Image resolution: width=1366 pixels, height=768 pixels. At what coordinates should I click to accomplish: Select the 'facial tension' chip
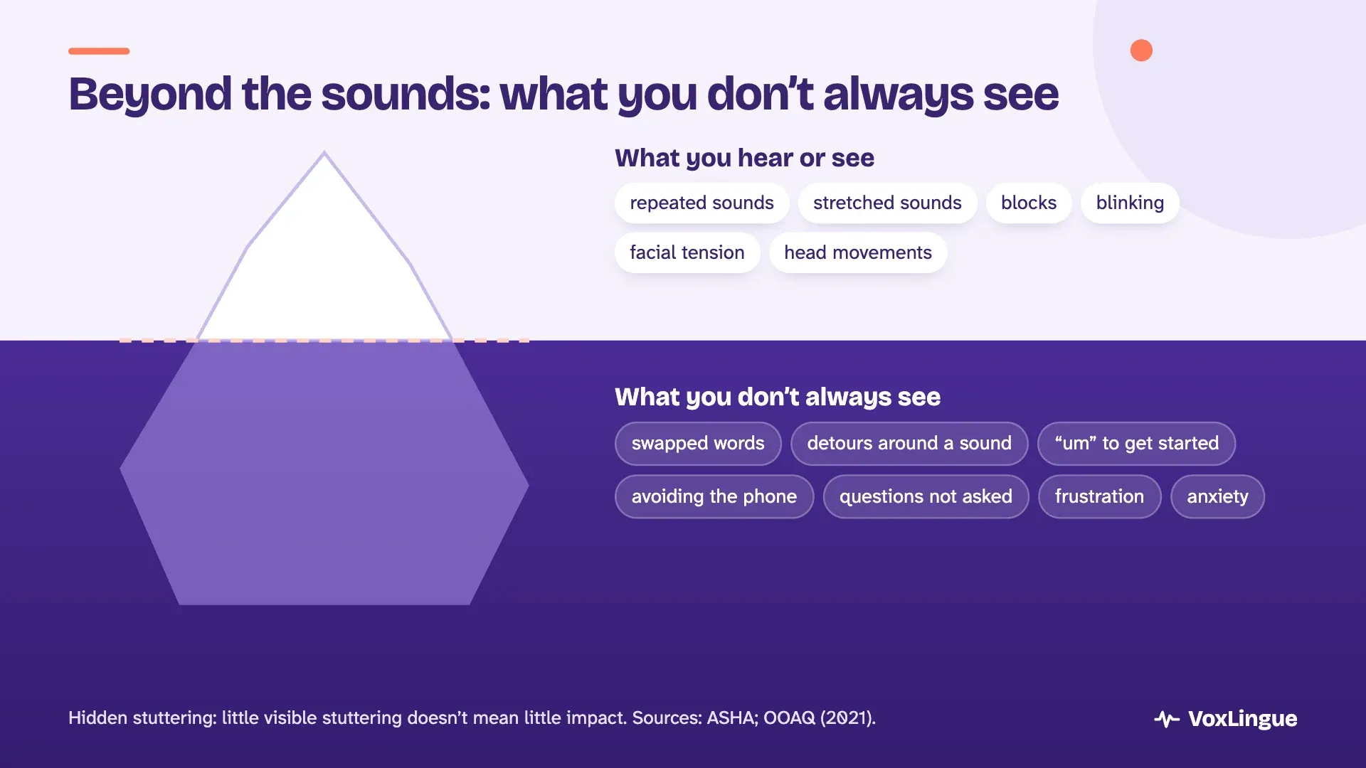[x=687, y=252]
